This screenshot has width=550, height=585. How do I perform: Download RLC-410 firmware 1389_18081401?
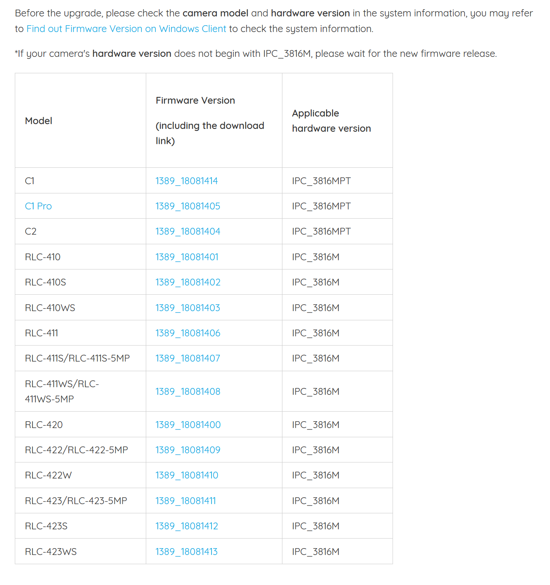[x=187, y=257]
